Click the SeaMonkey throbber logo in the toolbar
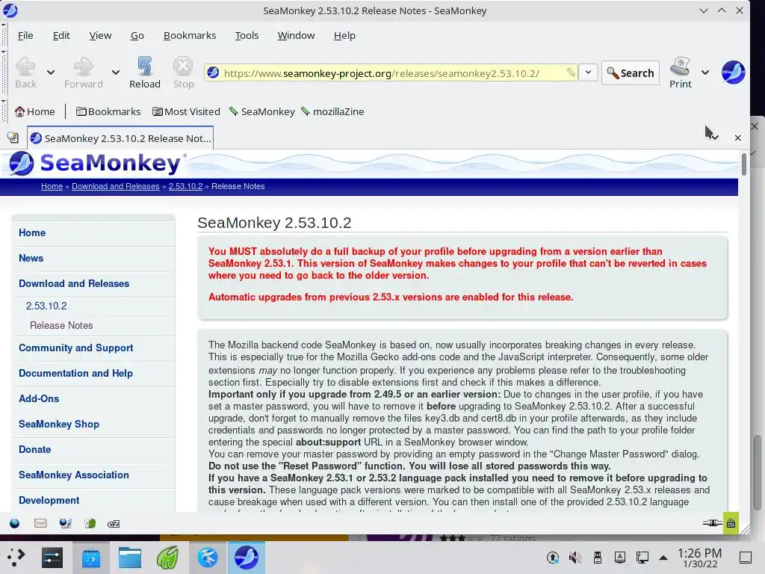This screenshot has width=765, height=574. (x=733, y=72)
